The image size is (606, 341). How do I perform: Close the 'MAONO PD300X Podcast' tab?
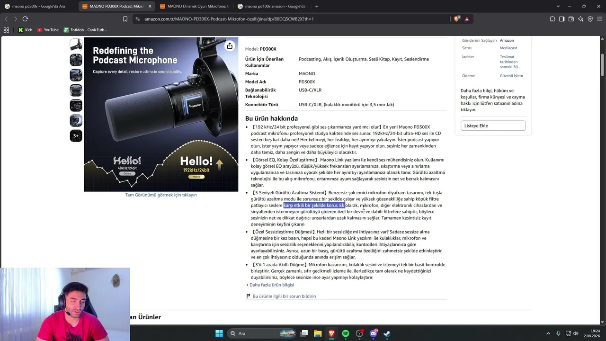(x=150, y=6)
